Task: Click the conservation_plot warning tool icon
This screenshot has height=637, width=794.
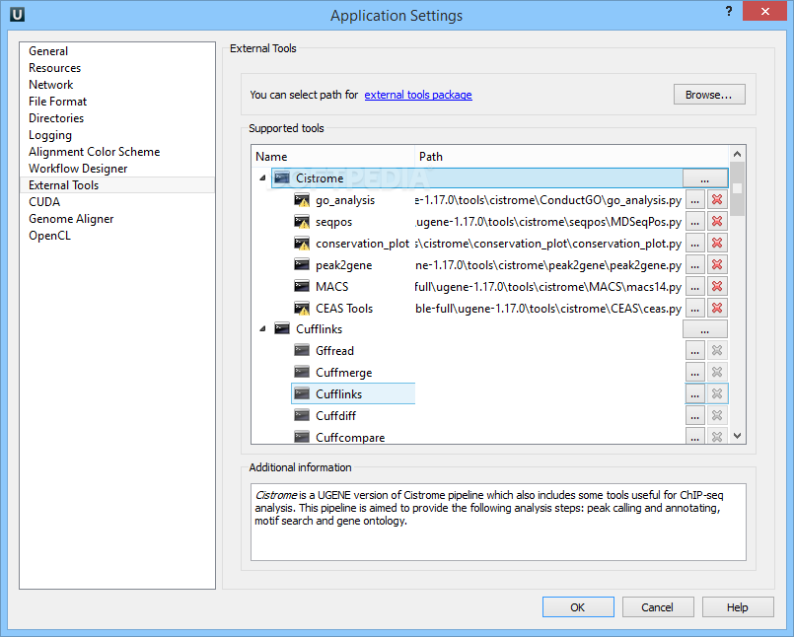Action: [x=302, y=244]
